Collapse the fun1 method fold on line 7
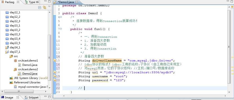Image resolution: width=234 pixels, height=100 pixels. [61, 29]
